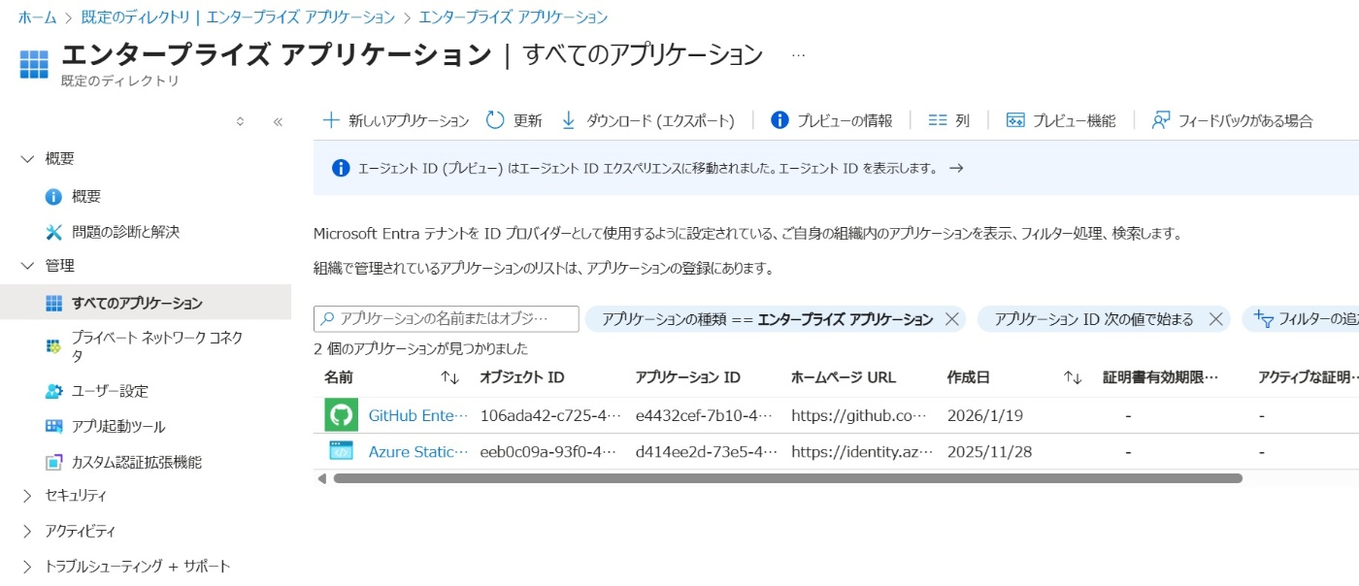The image size is (1359, 586).
Task: Click object ID eeb0c09a-93f0-4…
Action: pos(550,451)
